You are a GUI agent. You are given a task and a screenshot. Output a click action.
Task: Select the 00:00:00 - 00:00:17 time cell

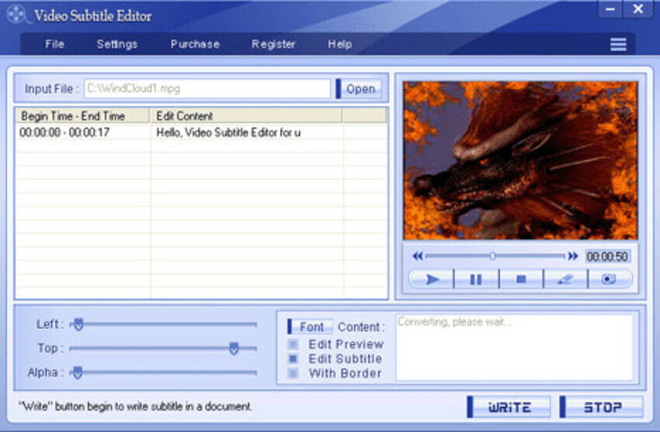point(83,133)
